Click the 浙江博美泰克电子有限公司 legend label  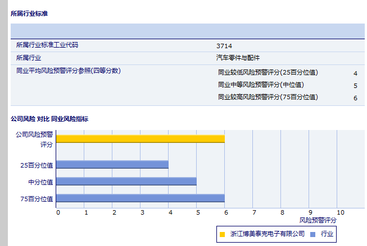click(x=267, y=234)
